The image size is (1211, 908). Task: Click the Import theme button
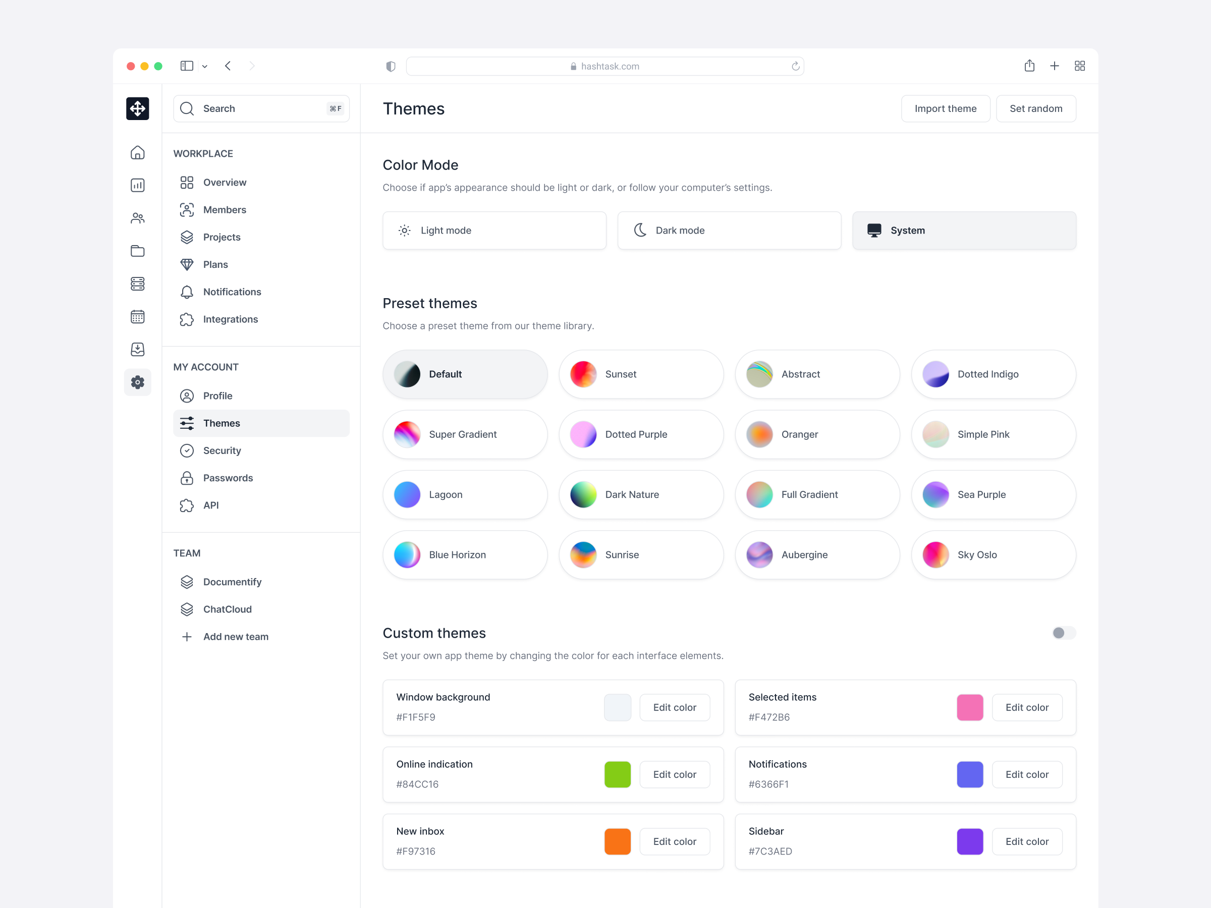946,108
